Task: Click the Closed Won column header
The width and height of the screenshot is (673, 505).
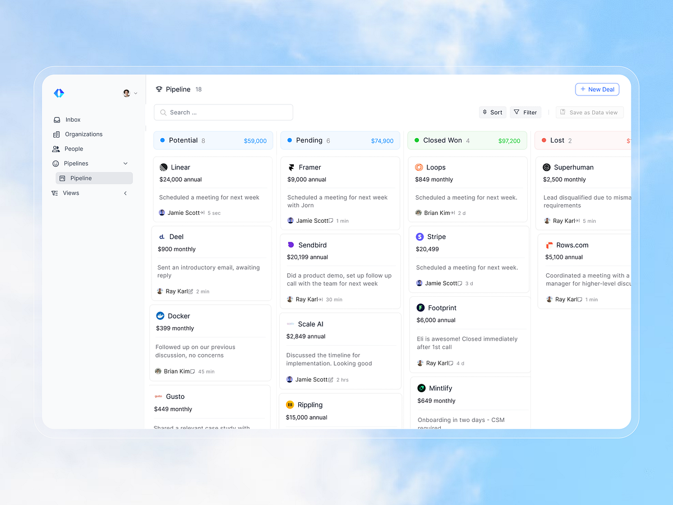Action: [x=467, y=140]
